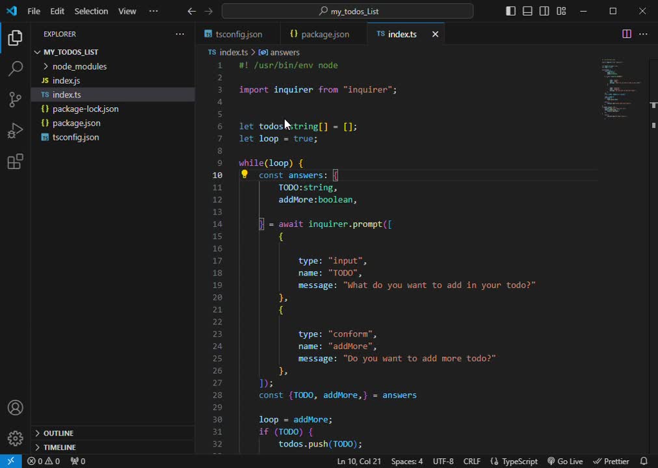Go back with the left arrow

click(192, 11)
